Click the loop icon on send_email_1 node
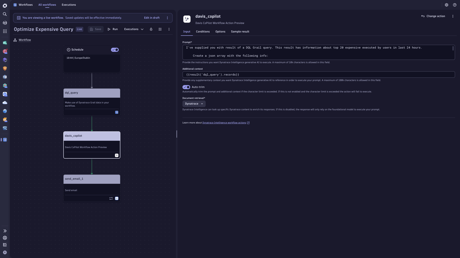This screenshot has height=258, width=460. [111, 198]
